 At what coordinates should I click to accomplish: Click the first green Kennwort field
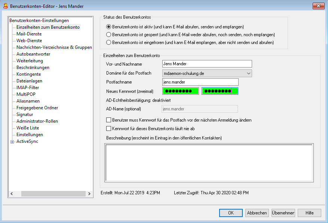[181, 91]
